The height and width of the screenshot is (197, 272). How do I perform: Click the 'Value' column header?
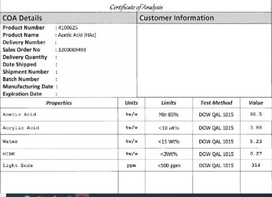pyautogui.click(x=256, y=103)
